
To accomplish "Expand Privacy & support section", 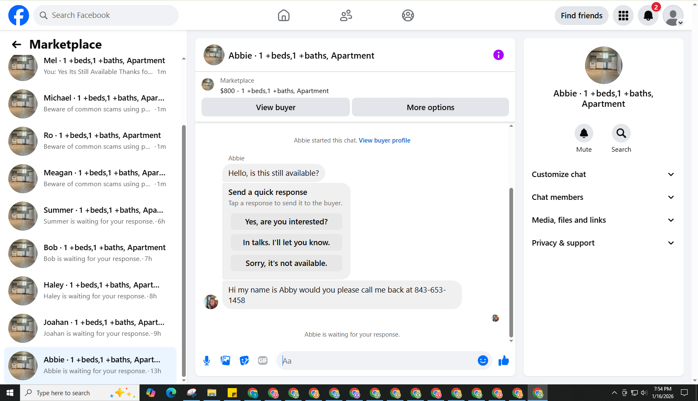I will (x=603, y=243).
